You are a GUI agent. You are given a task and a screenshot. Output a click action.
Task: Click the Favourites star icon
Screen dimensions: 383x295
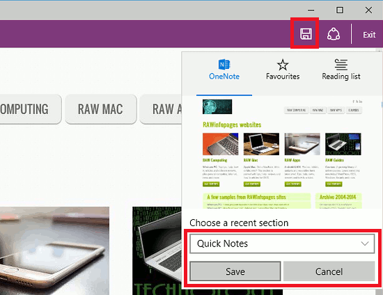[283, 65]
